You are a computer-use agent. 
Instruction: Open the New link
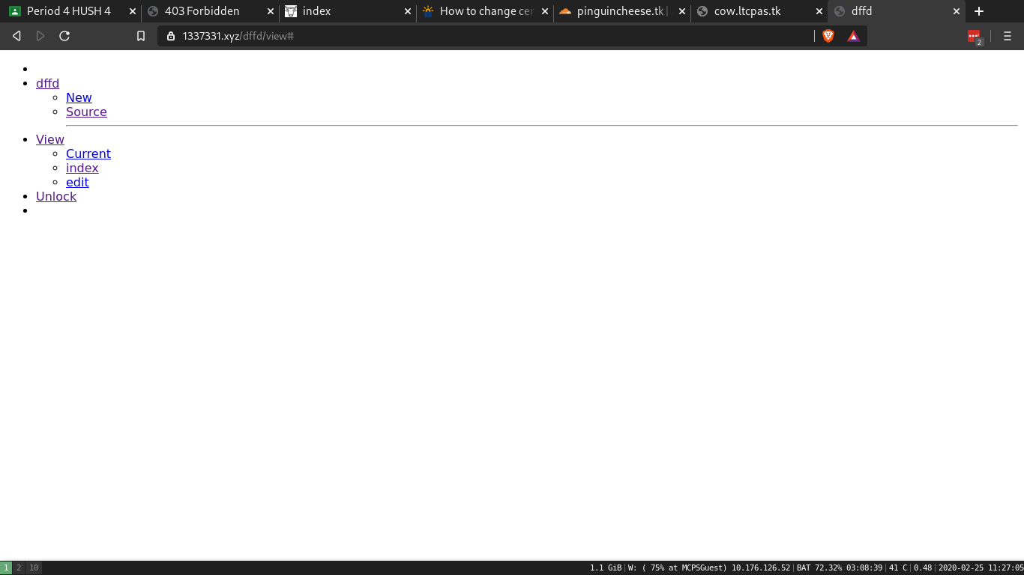[79, 97]
